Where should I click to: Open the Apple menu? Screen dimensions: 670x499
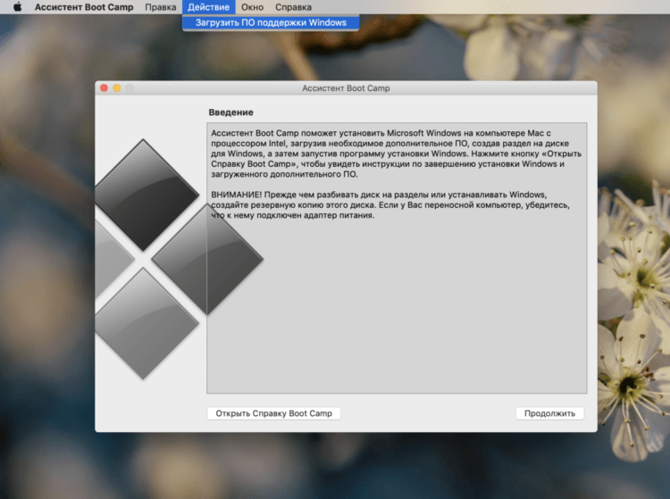[x=18, y=7]
